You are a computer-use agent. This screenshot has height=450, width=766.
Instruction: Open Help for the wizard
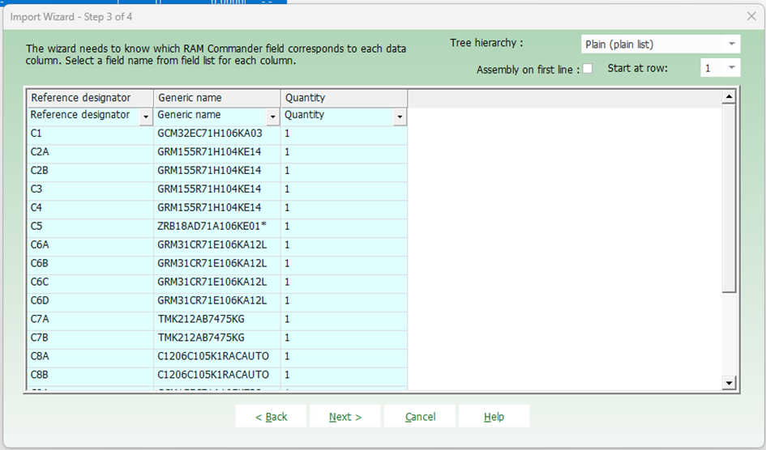click(494, 417)
